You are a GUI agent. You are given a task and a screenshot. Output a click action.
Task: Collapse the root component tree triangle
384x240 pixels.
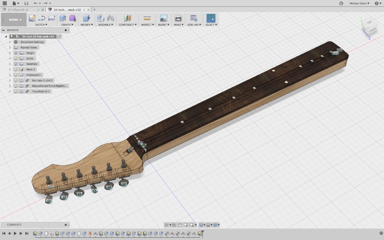tap(6, 36)
